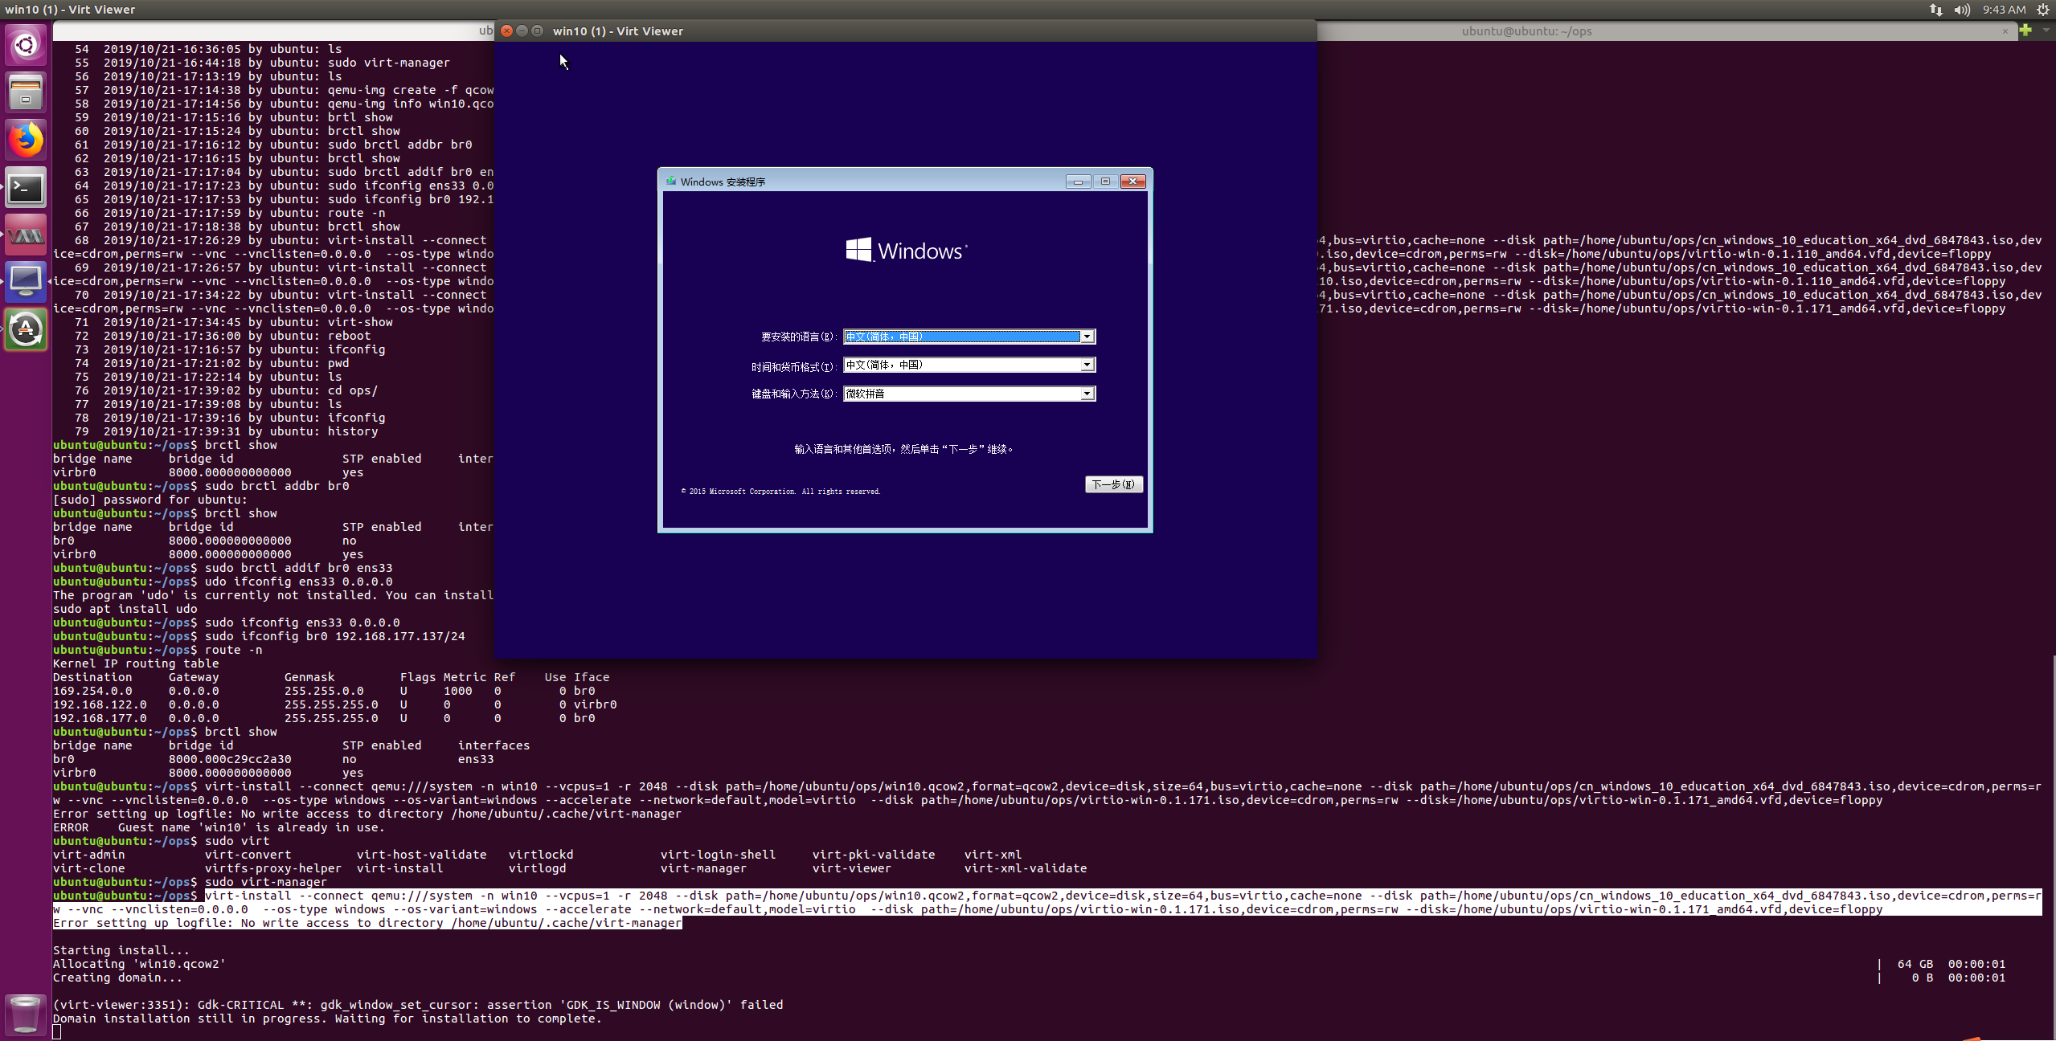Launch the Terminal from the dock
Image resolution: width=2056 pixels, height=1041 pixels.
pos(27,187)
